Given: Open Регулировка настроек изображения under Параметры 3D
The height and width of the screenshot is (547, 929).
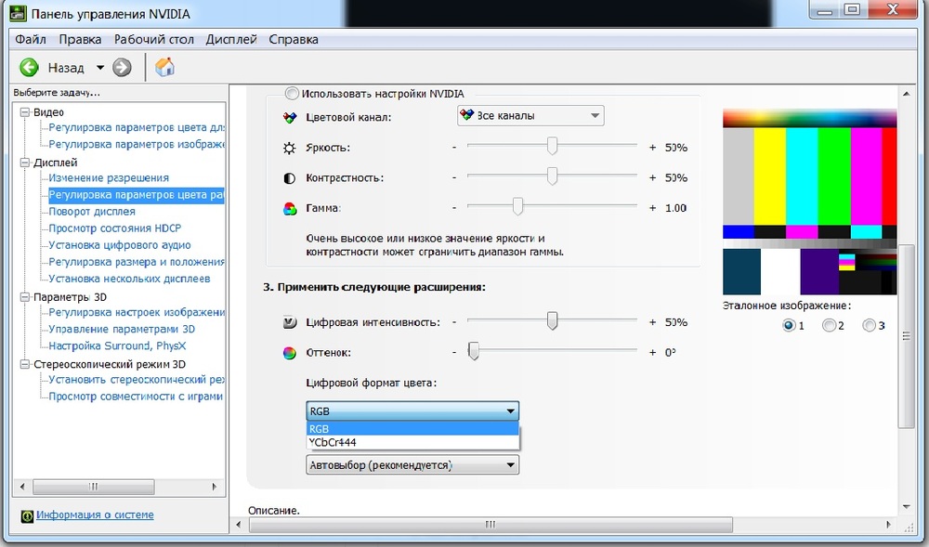Looking at the screenshot, I should tap(137, 312).
